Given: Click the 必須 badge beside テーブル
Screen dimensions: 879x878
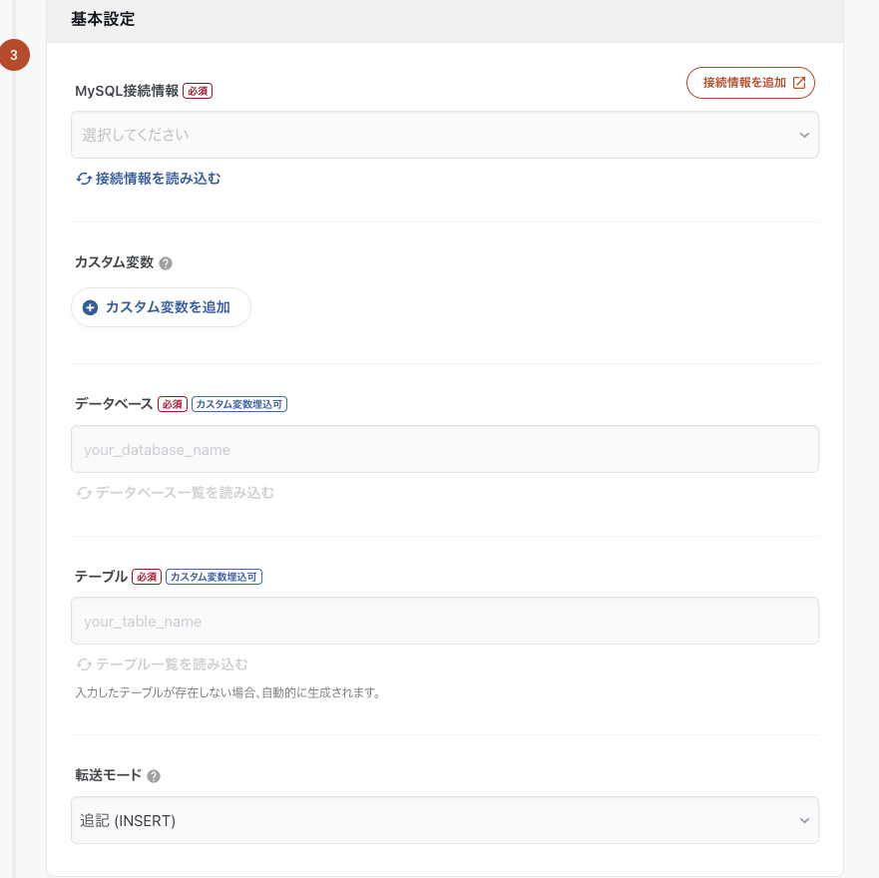Looking at the screenshot, I should tap(147, 577).
